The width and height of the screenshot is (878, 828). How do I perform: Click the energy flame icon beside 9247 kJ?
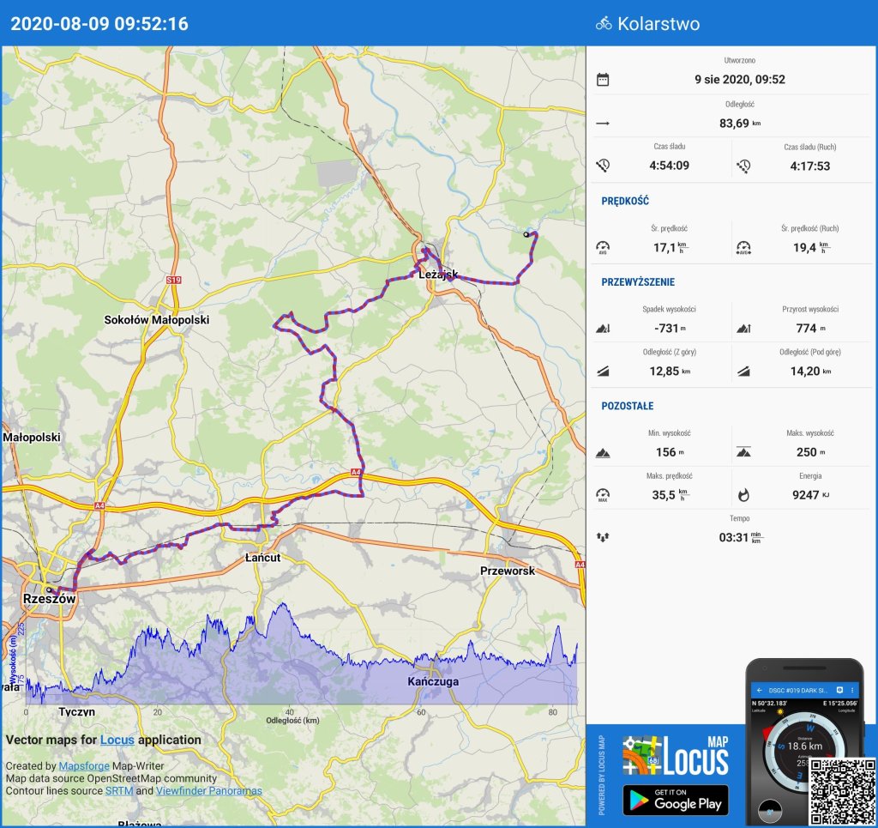point(743,494)
